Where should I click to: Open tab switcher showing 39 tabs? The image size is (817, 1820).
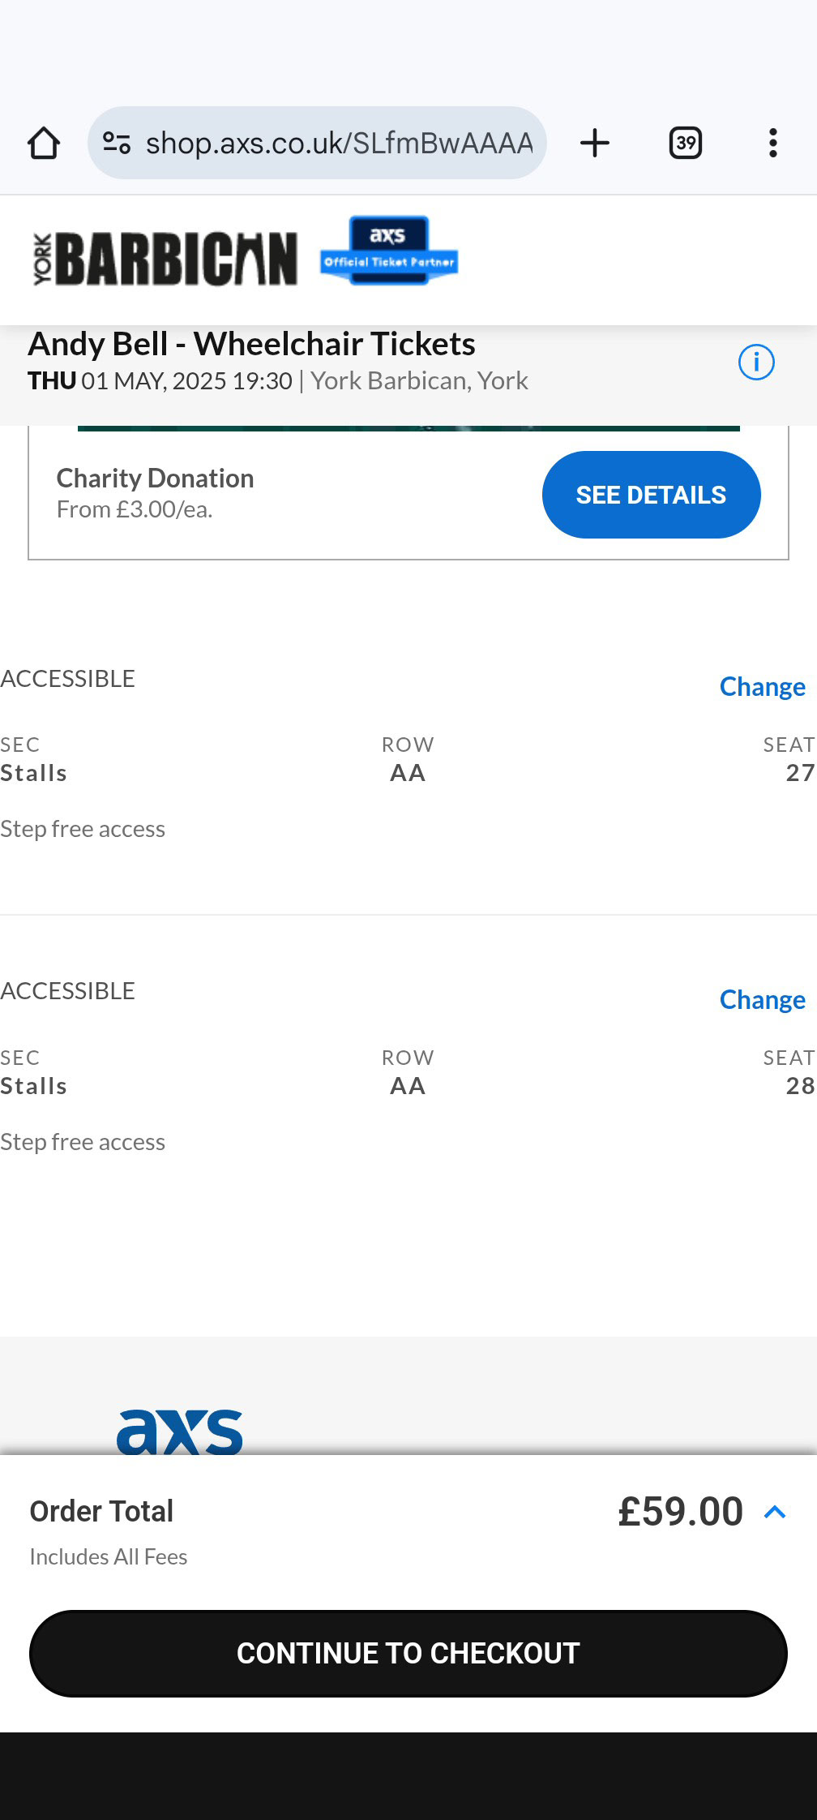click(x=686, y=144)
